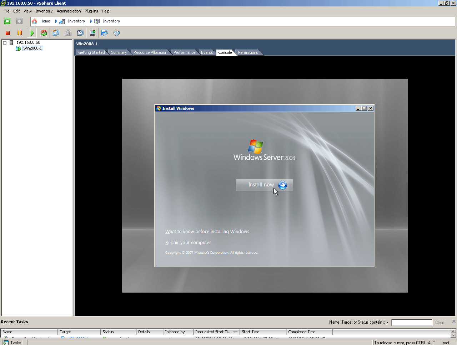Click the Tasks icon in the status bar
This screenshot has width=457, height=345.
tap(6, 343)
